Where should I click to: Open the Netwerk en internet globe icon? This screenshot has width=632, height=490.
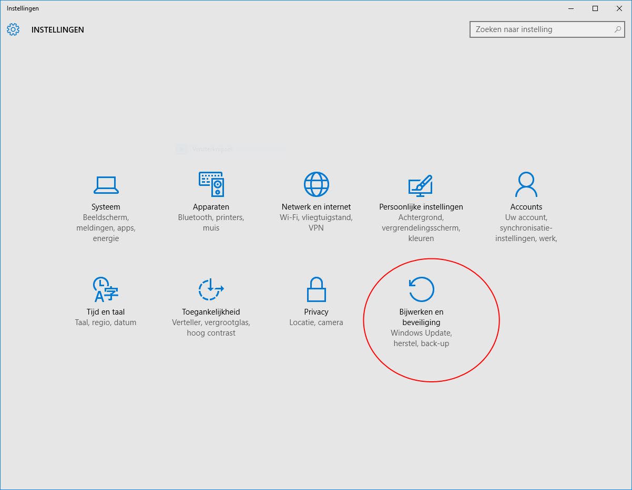point(316,184)
